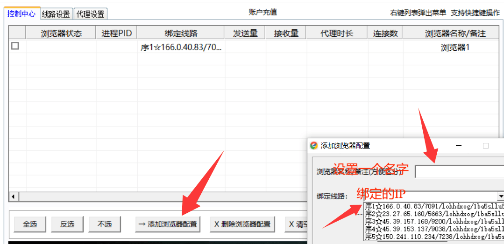Click the left arrow of horizontal scrollbar
Image resolution: width=504 pixels, height=244 pixels.
point(14,196)
